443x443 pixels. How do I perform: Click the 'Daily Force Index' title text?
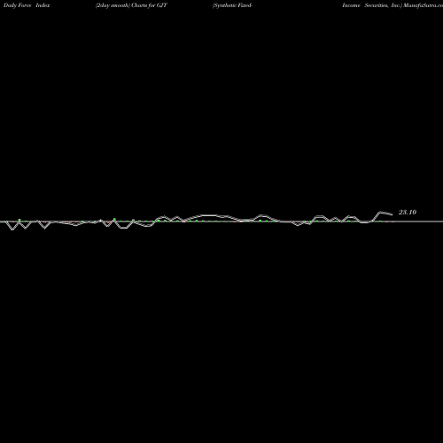[x=27, y=5]
